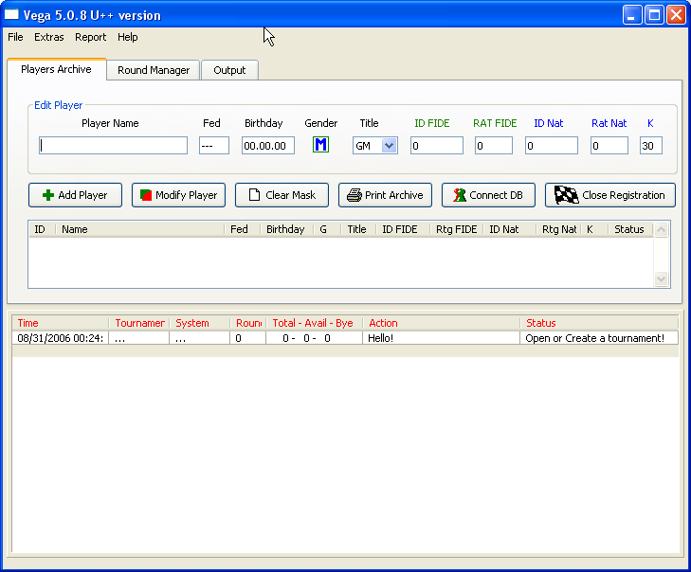
Task: Click the Vega app icon in title bar
Action: 12,15
